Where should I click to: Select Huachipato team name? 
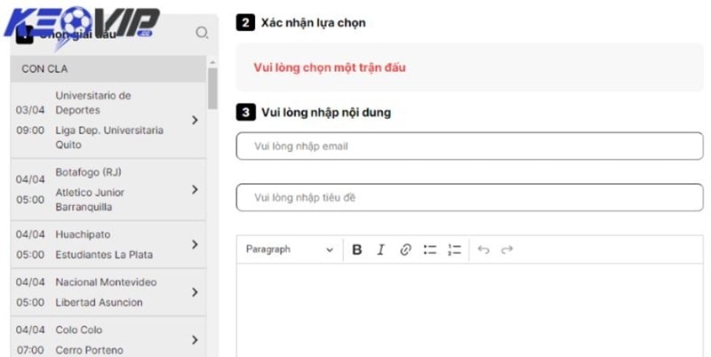point(83,234)
